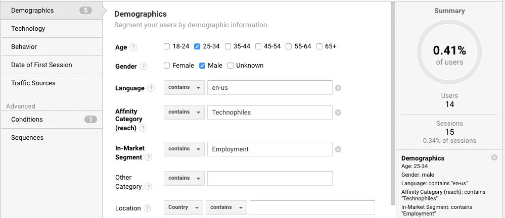
Task: Click the Conditions badge showing 1
Action: click(x=90, y=120)
